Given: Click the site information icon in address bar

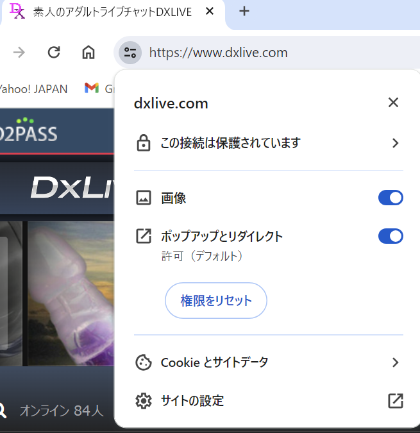Looking at the screenshot, I should point(130,53).
